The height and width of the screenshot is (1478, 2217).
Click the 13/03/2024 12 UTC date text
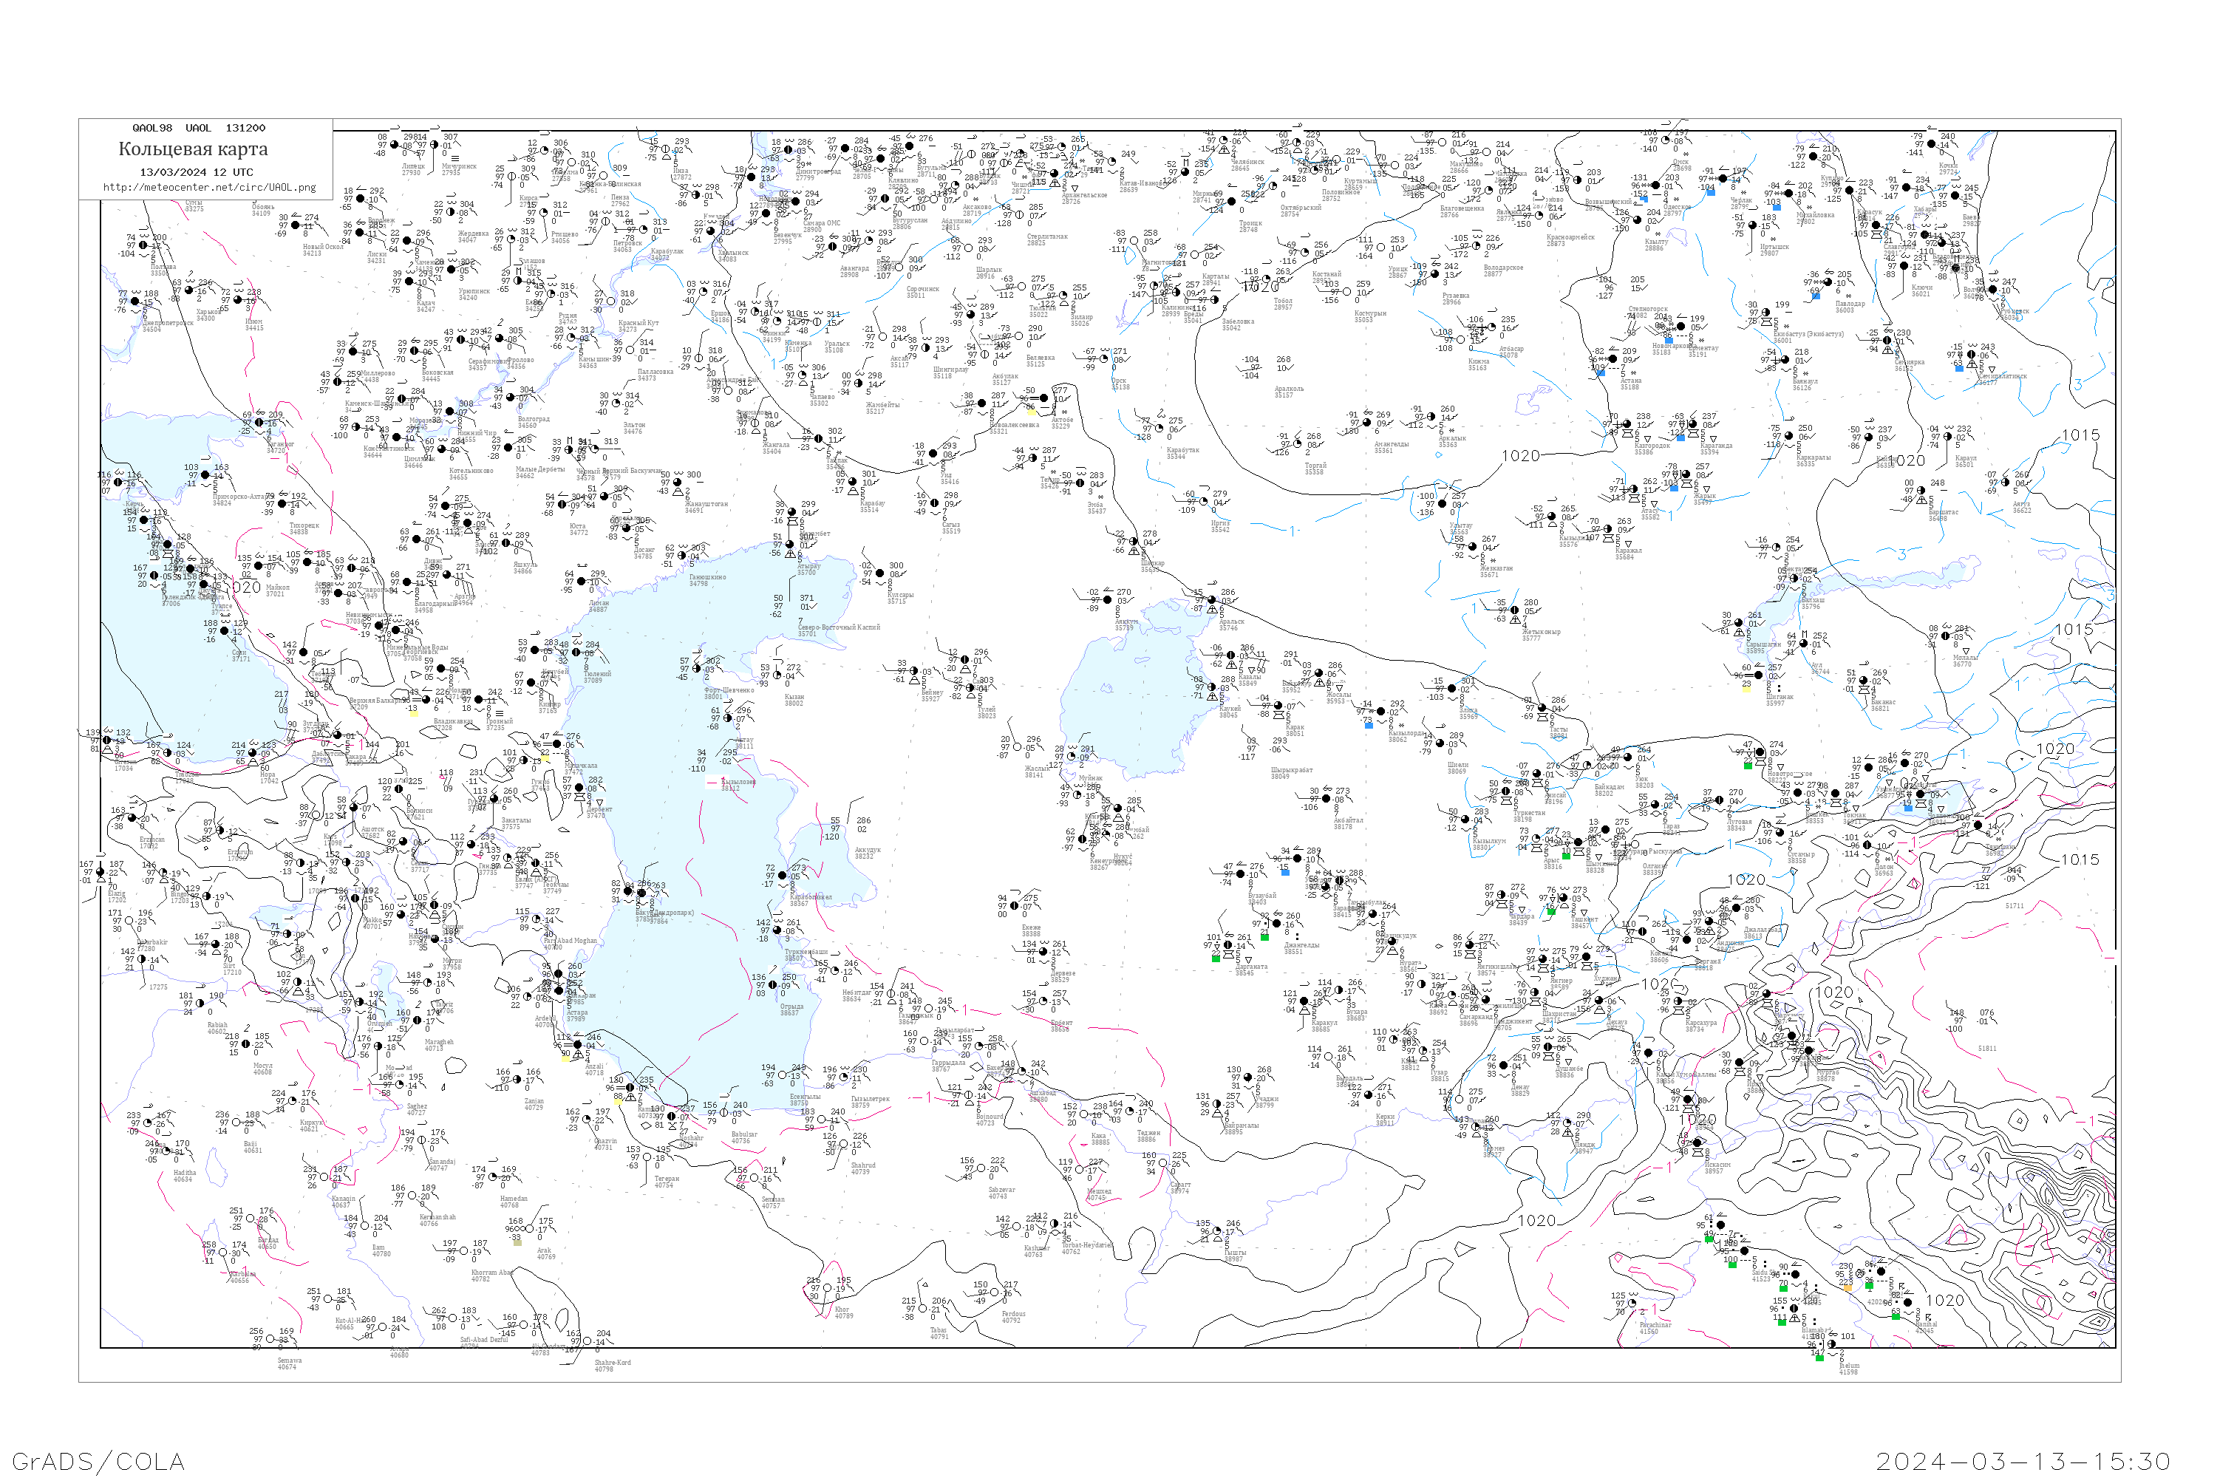coord(196,172)
